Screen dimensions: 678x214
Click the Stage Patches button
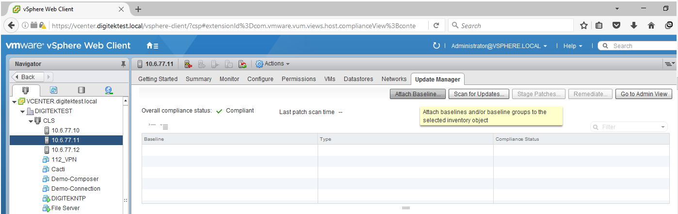click(x=539, y=94)
